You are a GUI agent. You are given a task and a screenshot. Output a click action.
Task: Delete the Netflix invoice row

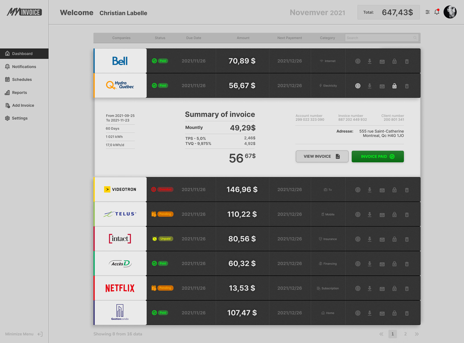tap(407, 288)
